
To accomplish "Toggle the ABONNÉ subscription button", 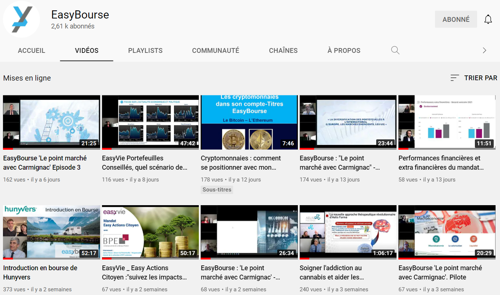I will click(x=456, y=19).
